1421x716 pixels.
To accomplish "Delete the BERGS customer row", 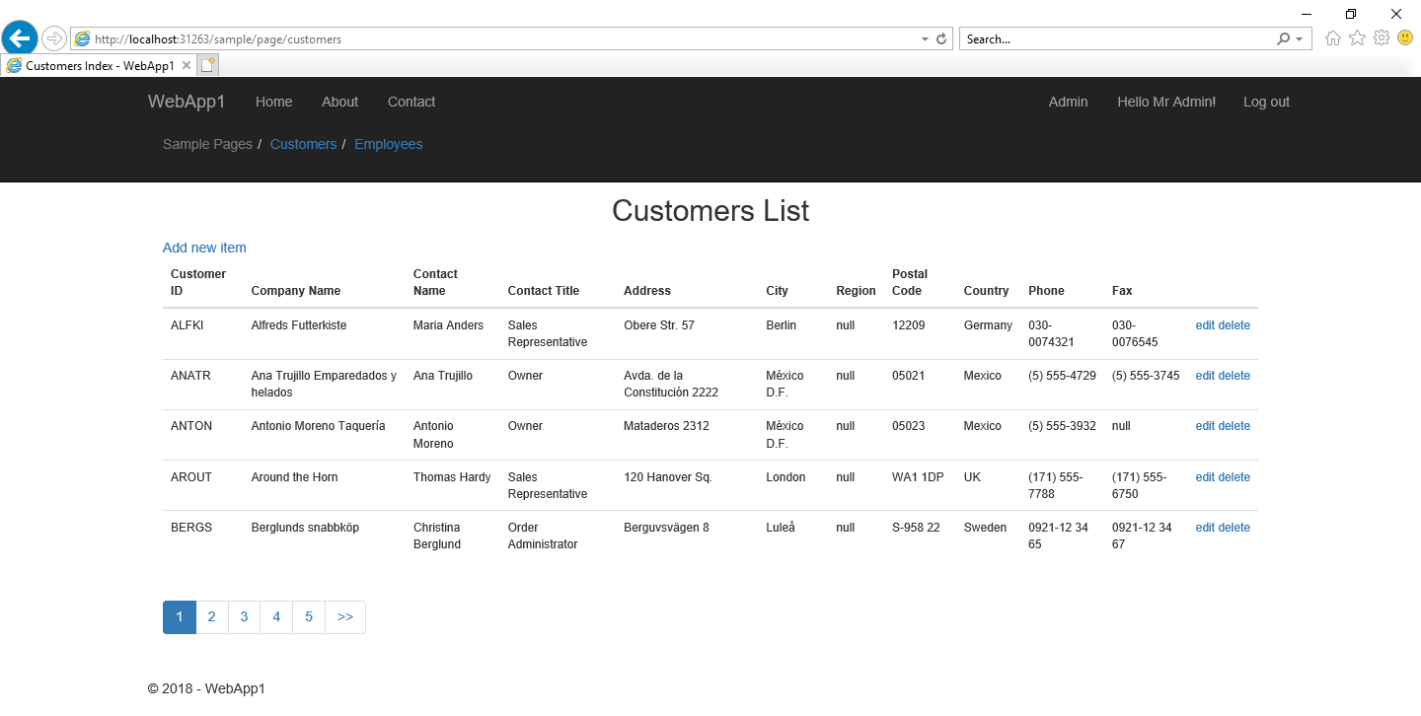I will click(x=1234, y=528).
